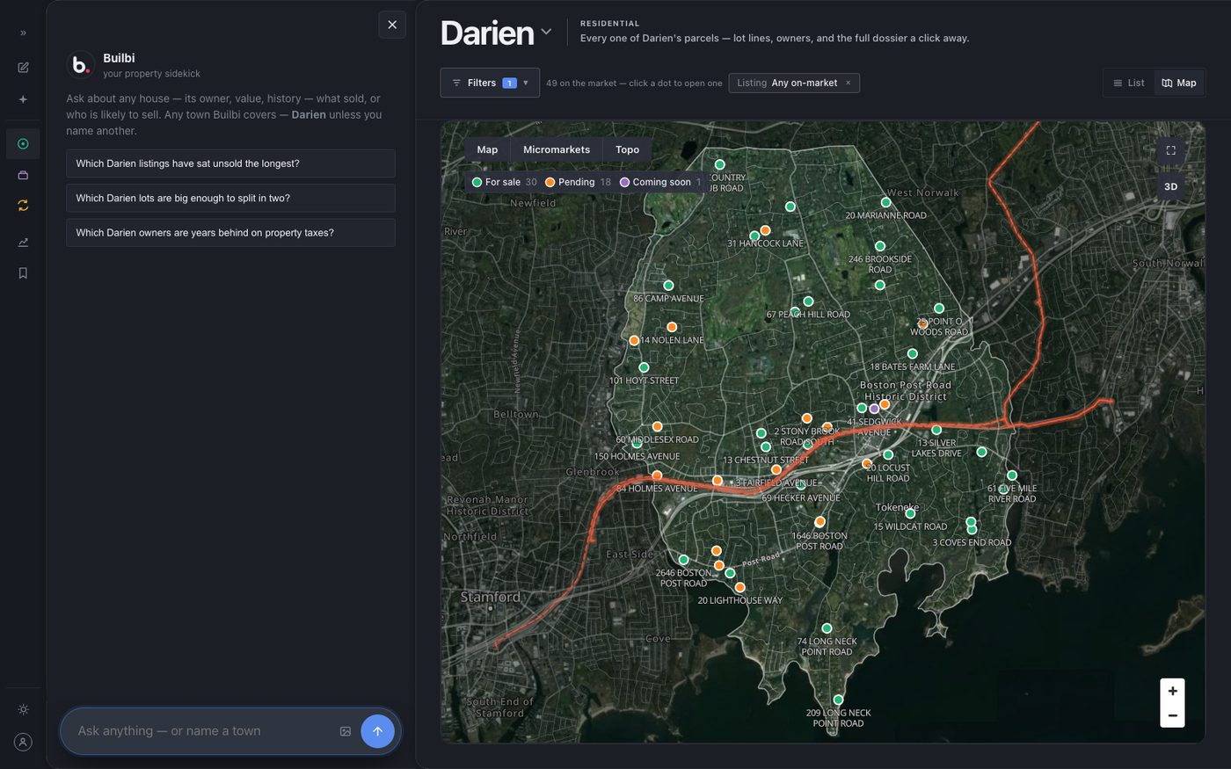
Task: Ask which Darien listings sat unsold longest
Action: (230, 163)
